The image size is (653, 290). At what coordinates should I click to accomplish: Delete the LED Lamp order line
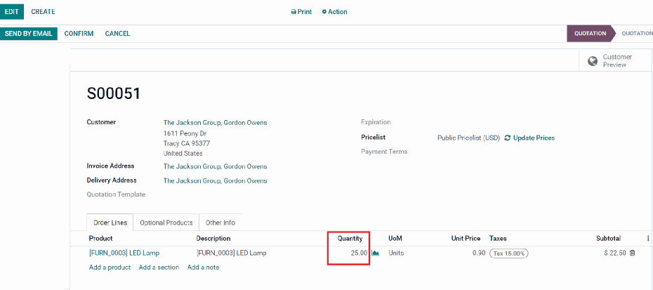632,253
